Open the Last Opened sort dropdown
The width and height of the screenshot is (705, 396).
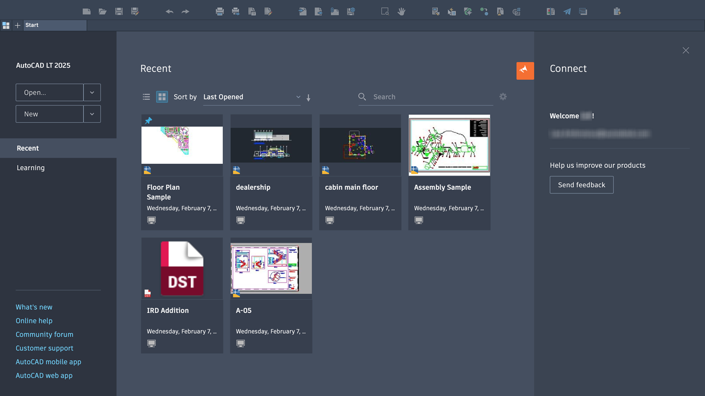(x=252, y=97)
